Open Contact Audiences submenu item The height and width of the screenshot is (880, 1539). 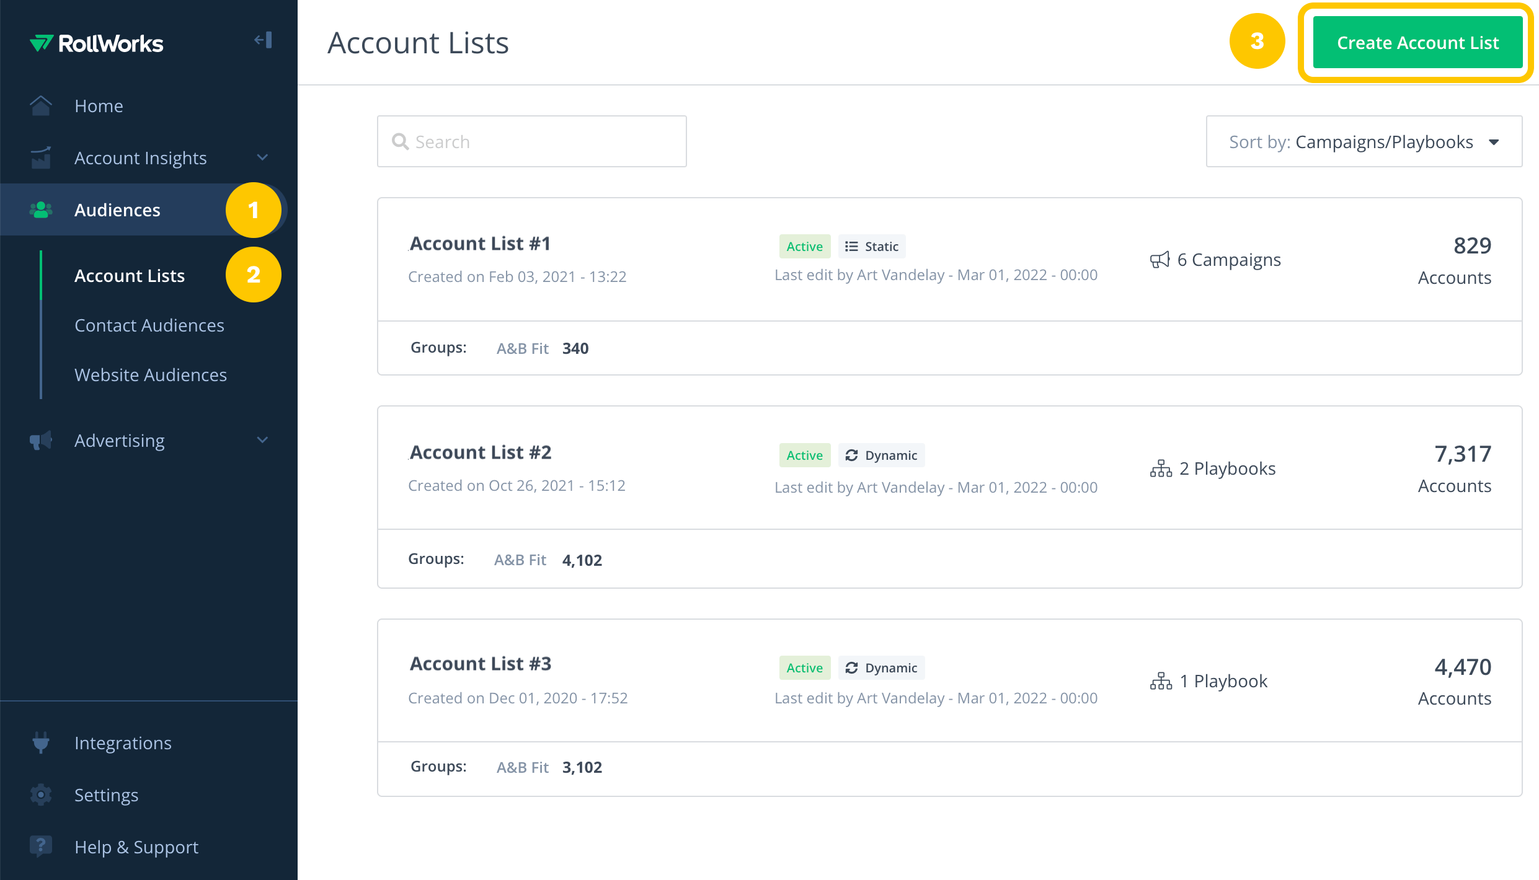pos(149,325)
